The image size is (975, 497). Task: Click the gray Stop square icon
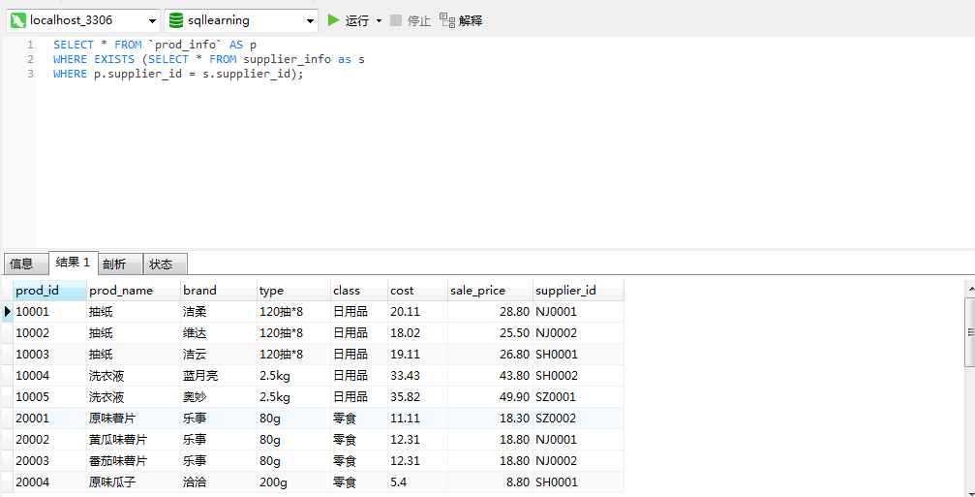point(396,20)
